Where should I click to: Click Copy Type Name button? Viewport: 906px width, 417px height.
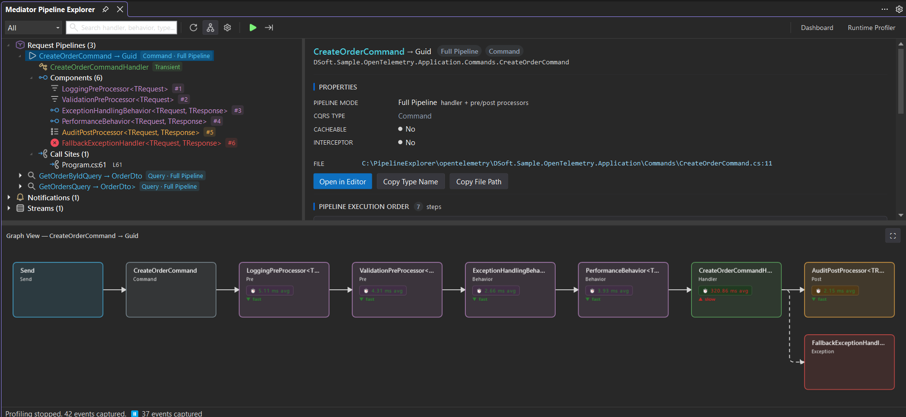tap(410, 181)
